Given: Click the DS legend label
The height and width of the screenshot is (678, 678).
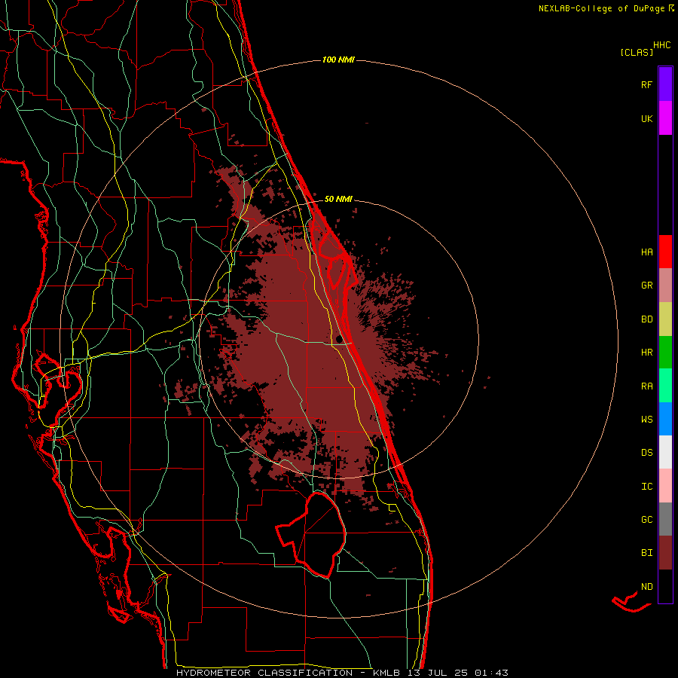Looking at the screenshot, I should (646, 453).
